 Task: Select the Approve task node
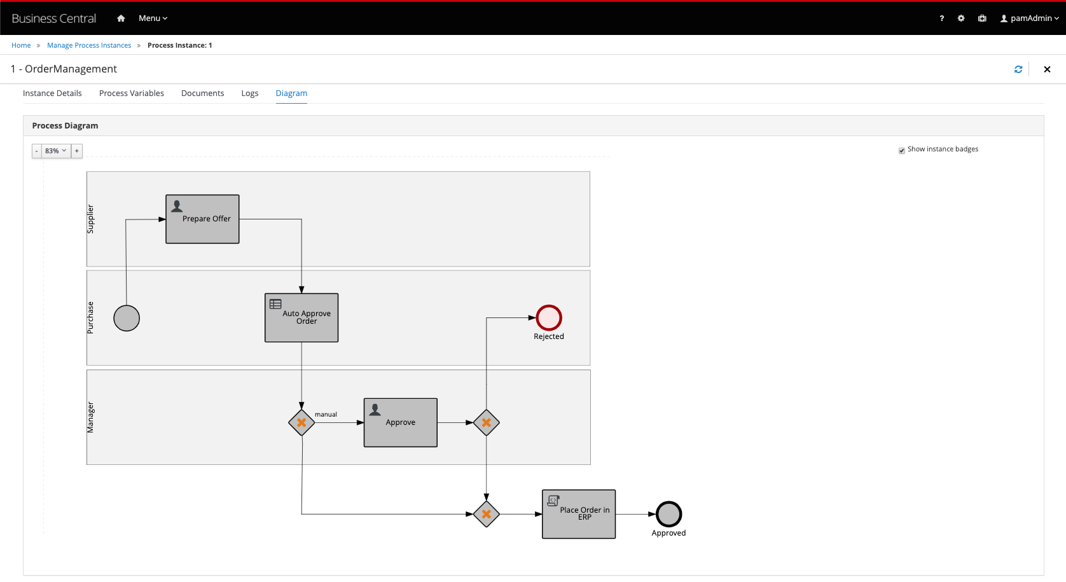pos(401,422)
